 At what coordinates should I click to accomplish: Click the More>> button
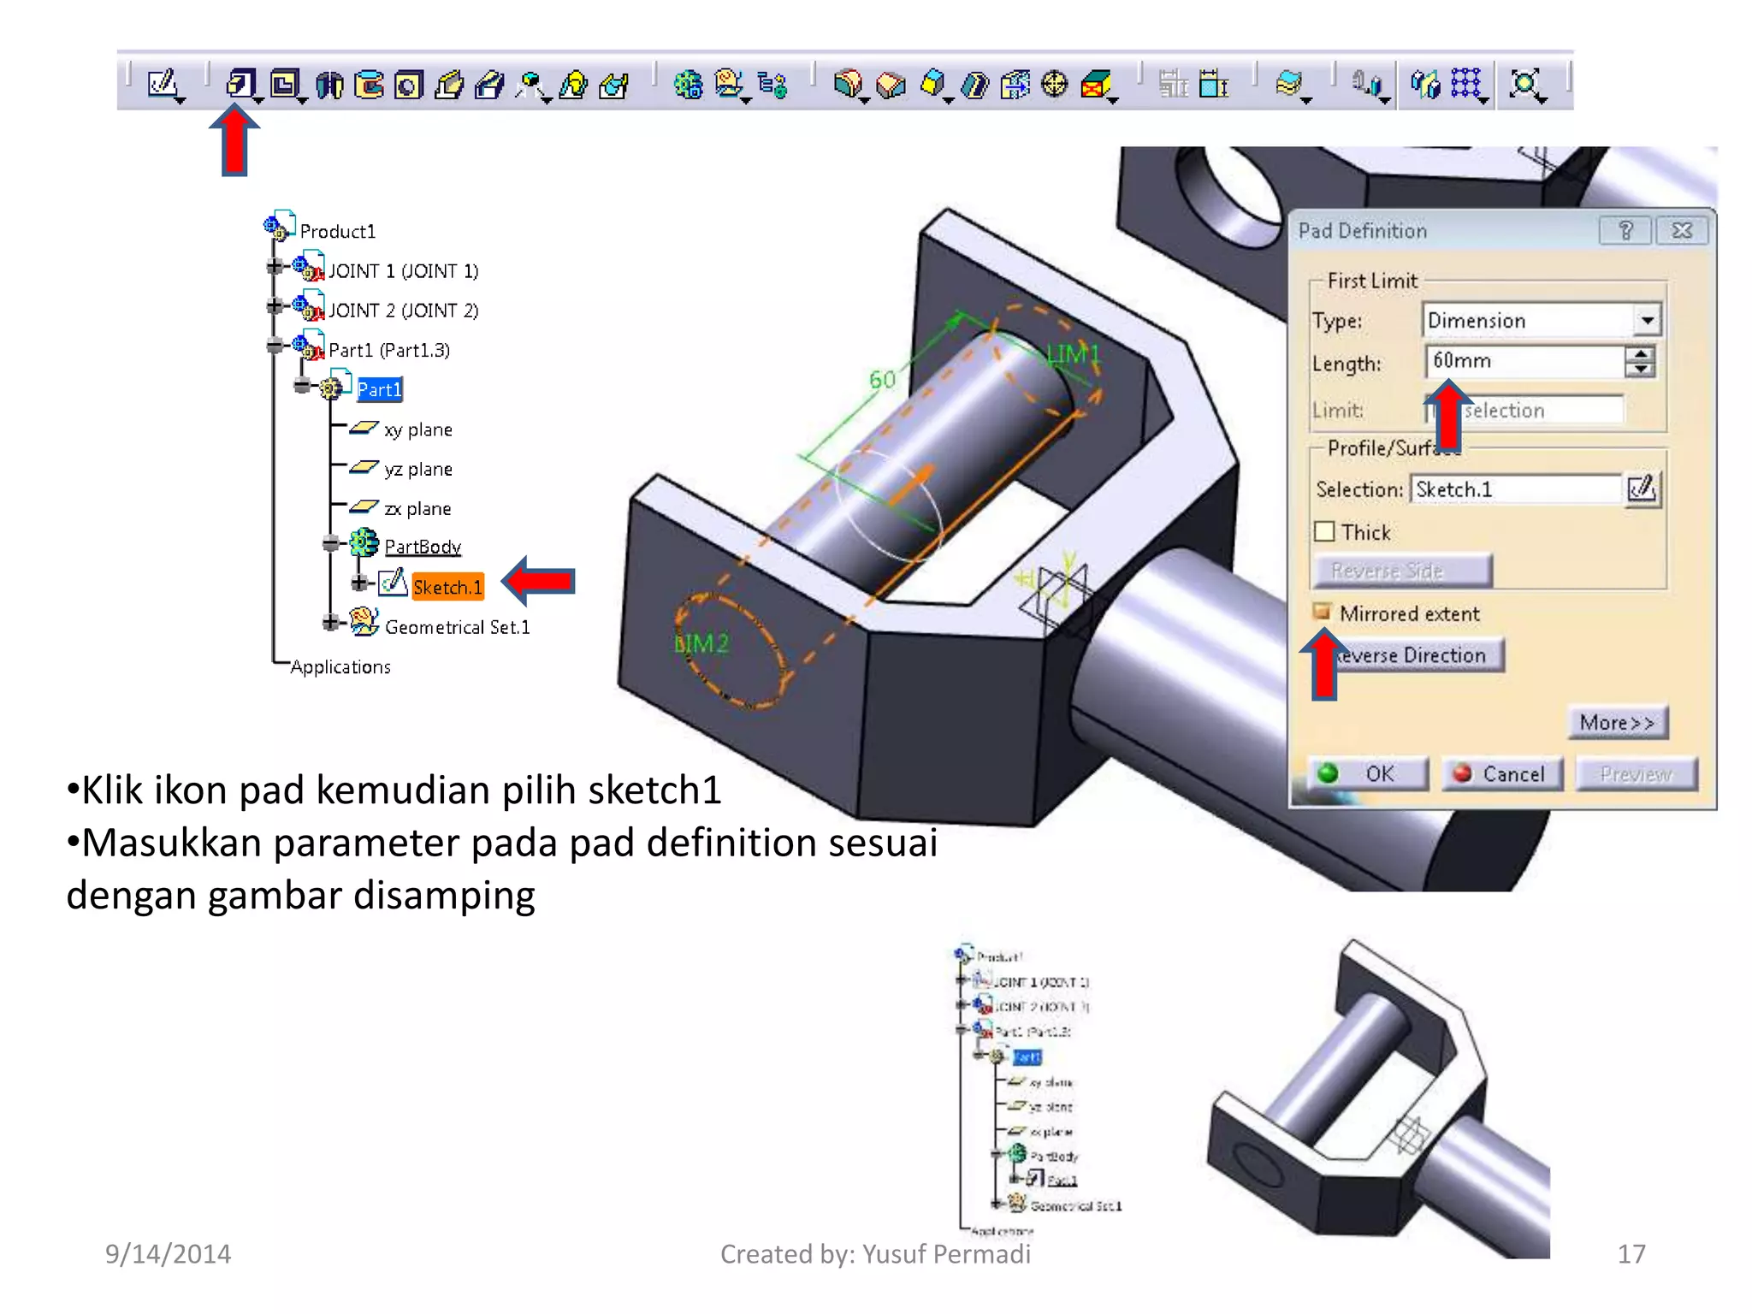click(x=1617, y=723)
